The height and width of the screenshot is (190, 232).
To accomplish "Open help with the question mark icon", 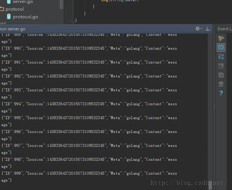I will click(x=221, y=93).
